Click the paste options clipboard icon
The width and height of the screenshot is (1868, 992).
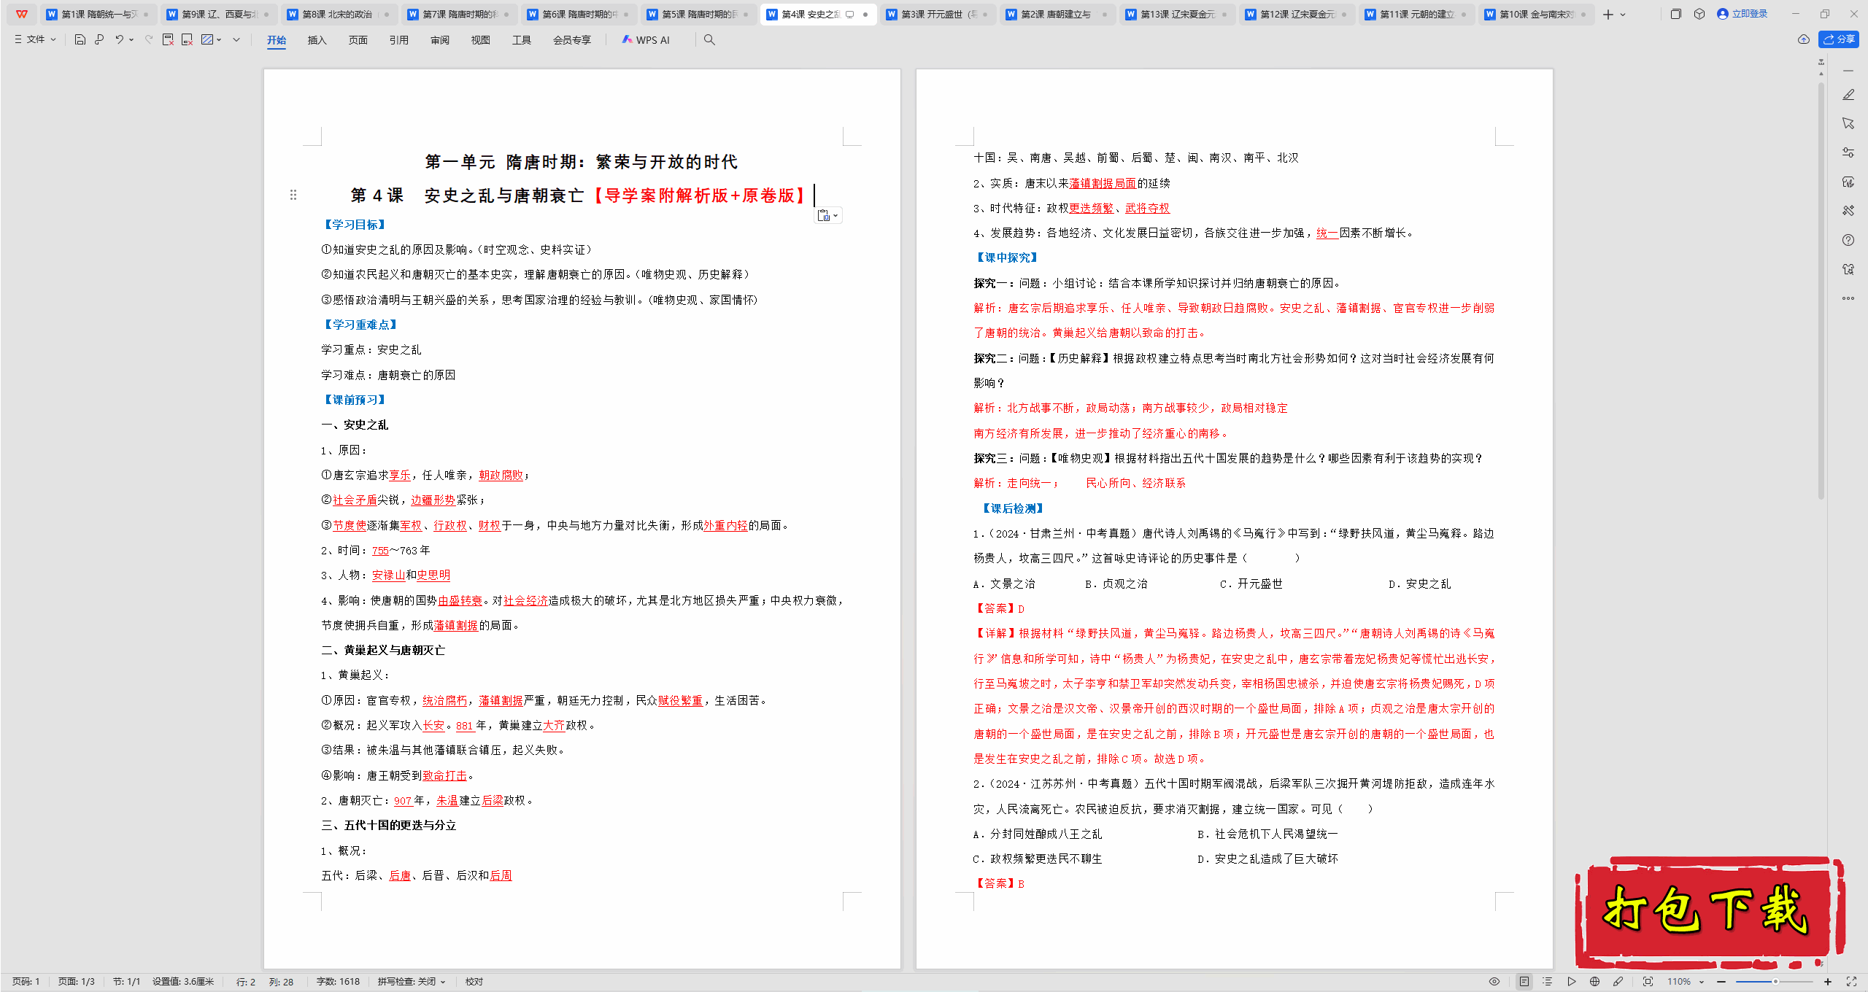[x=824, y=215]
